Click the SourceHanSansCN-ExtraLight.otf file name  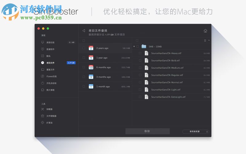(168, 97)
